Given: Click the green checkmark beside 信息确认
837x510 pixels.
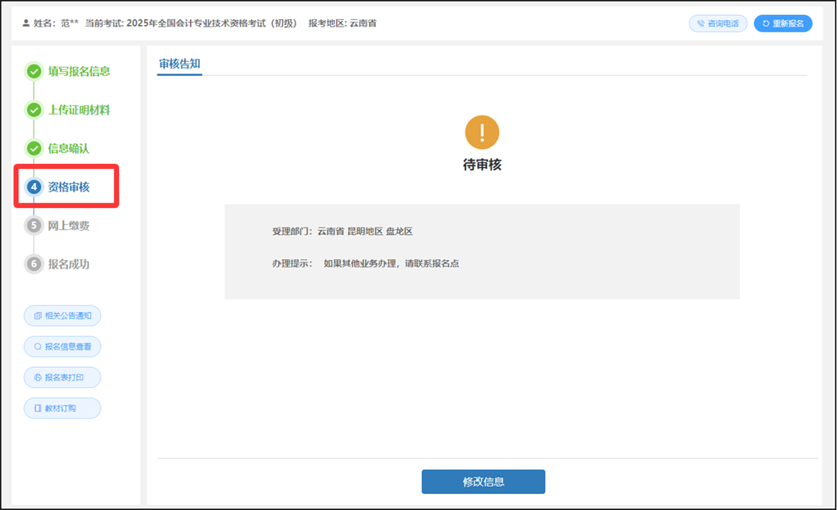Looking at the screenshot, I should click(x=34, y=148).
